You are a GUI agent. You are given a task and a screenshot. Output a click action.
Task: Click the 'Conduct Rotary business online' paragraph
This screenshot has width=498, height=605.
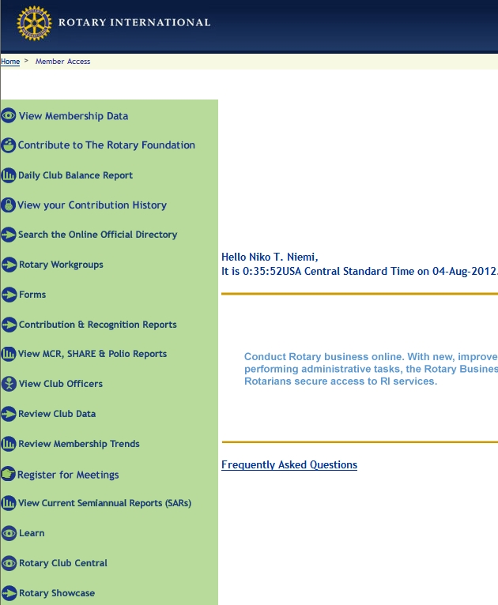(371, 369)
